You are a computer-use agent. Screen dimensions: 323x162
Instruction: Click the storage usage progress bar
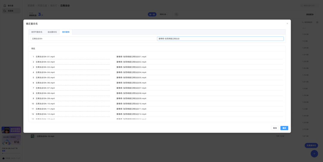pyautogui.click(x=11, y=153)
